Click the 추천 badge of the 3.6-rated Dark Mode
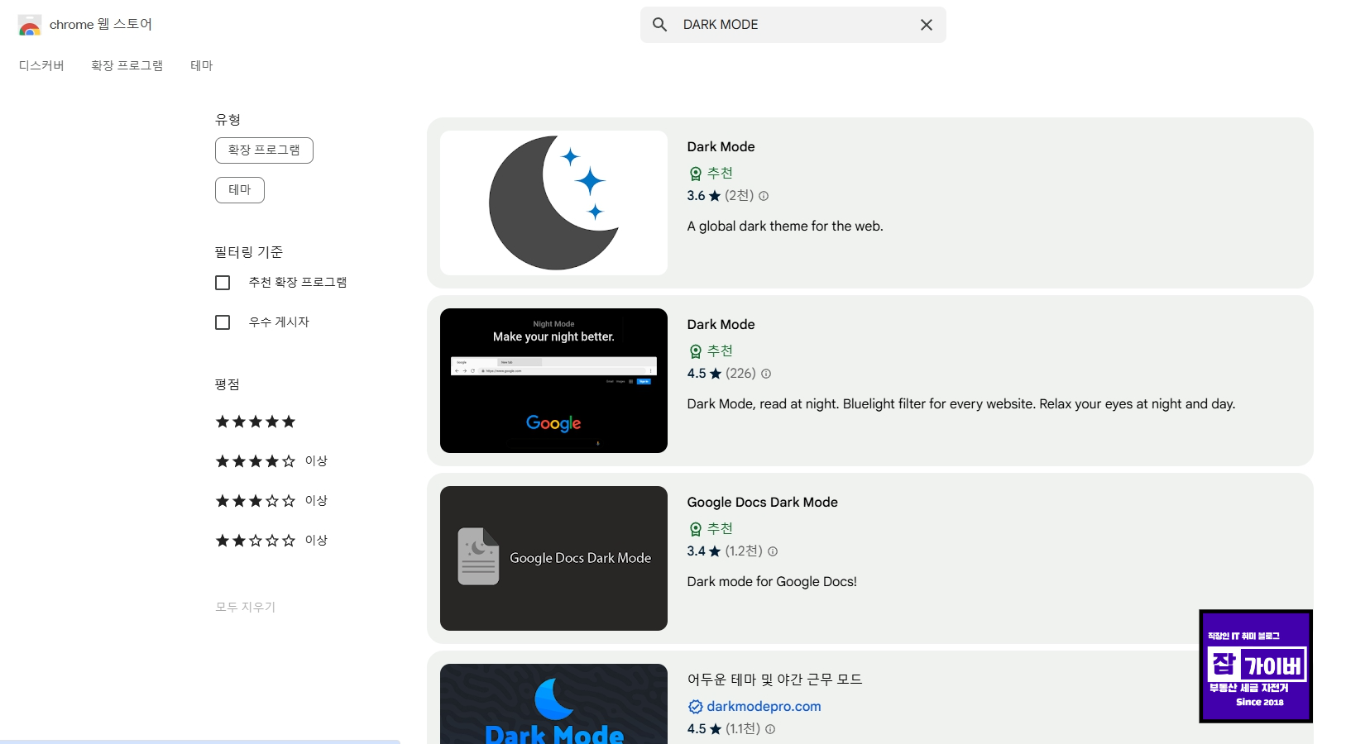 [x=711, y=173]
